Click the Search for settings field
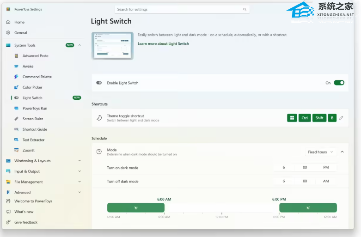Image resolution: width=361 pixels, height=237 pixels. tap(182, 9)
